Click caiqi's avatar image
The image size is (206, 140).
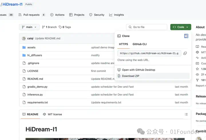24,38
